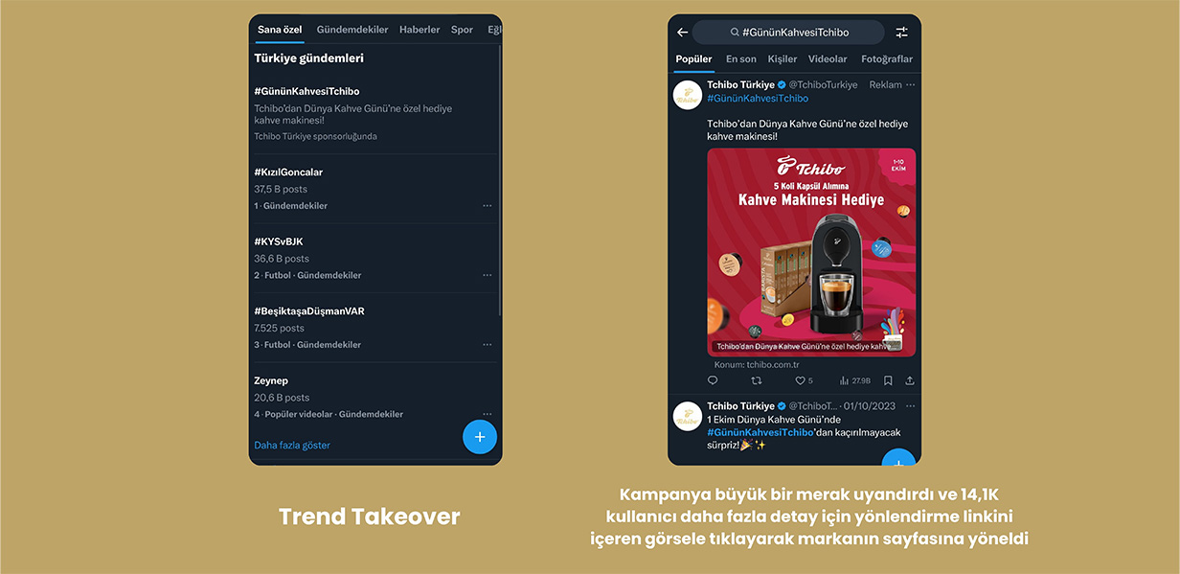This screenshot has height=574, width=1180.
Task: Click Daha fazla göster link
Action: point(292,445)
